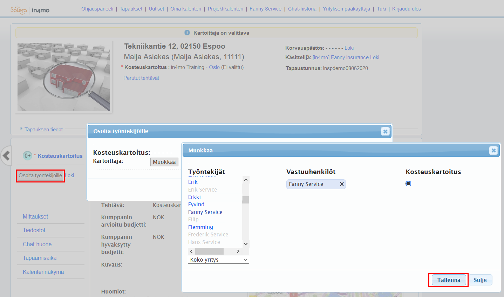Click the Muokkaa button
This screenshot has height=297, width=504.
pyautogui.click(x=164, y=162)
